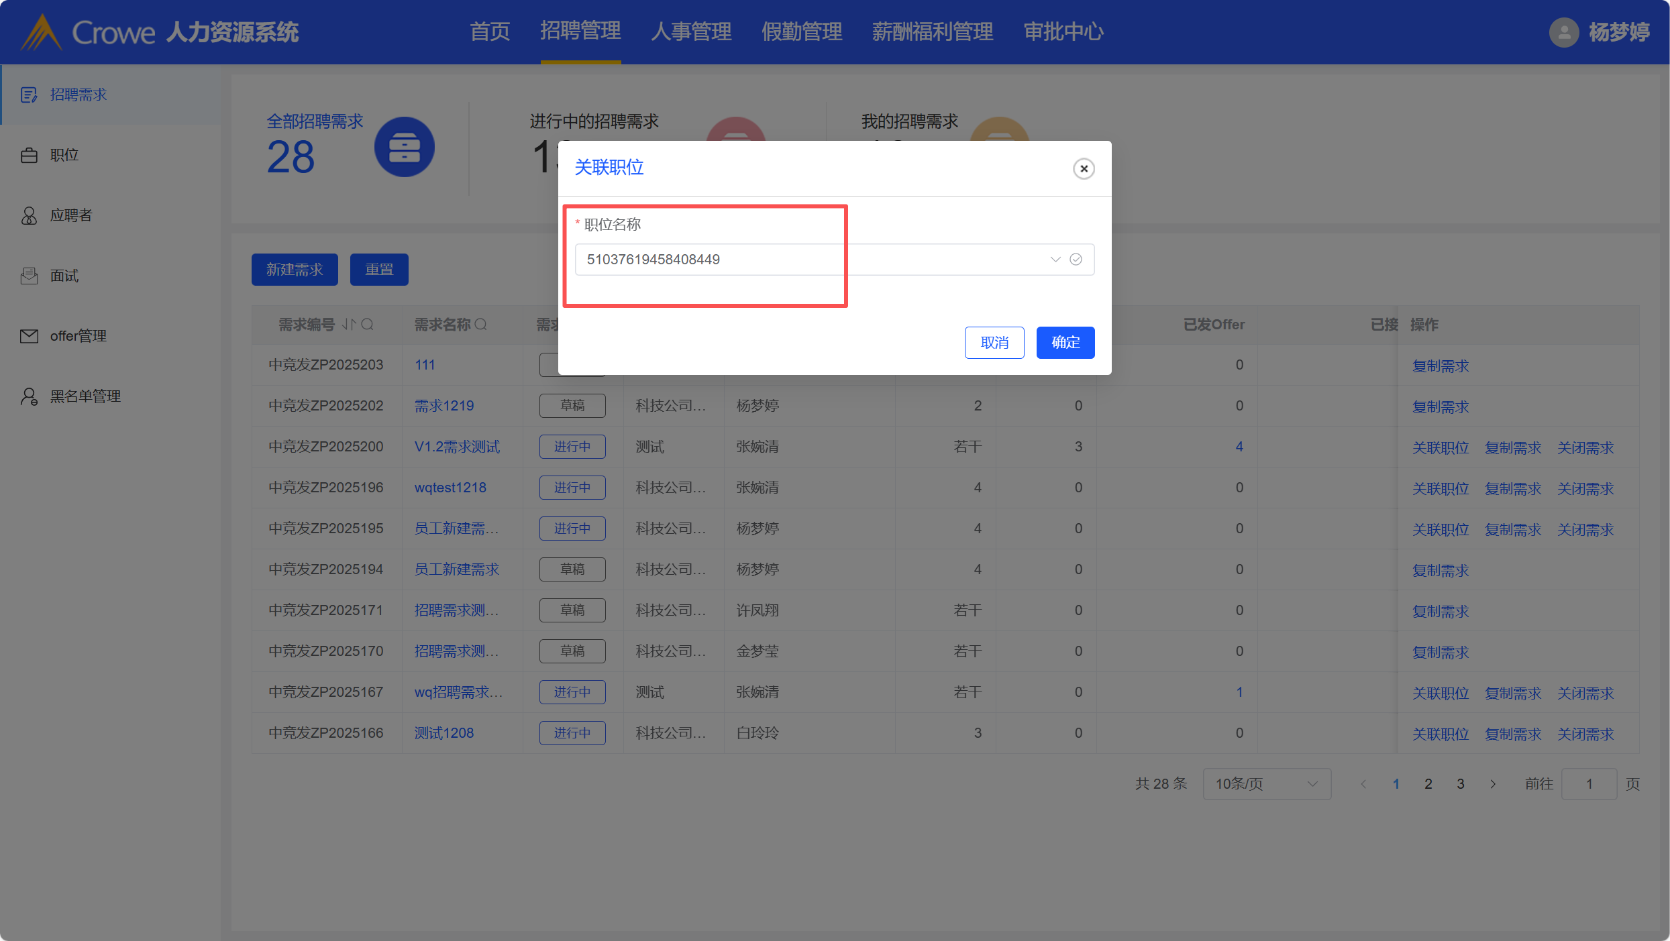Go to next page with right chevron

(1493, 784)
